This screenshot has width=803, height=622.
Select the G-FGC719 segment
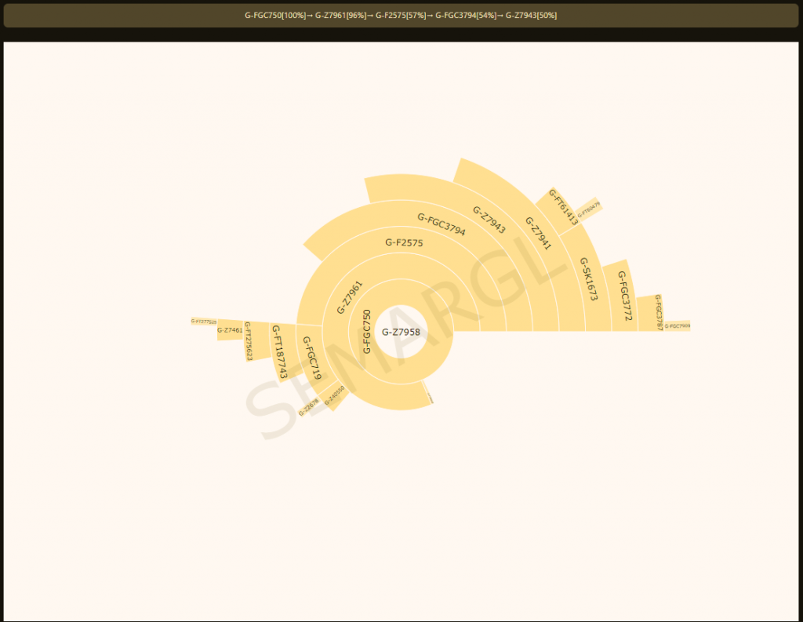pos(311,358)
